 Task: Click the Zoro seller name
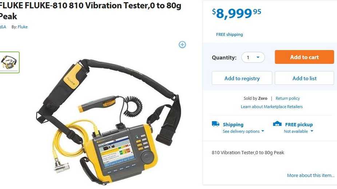pos(263,98)
